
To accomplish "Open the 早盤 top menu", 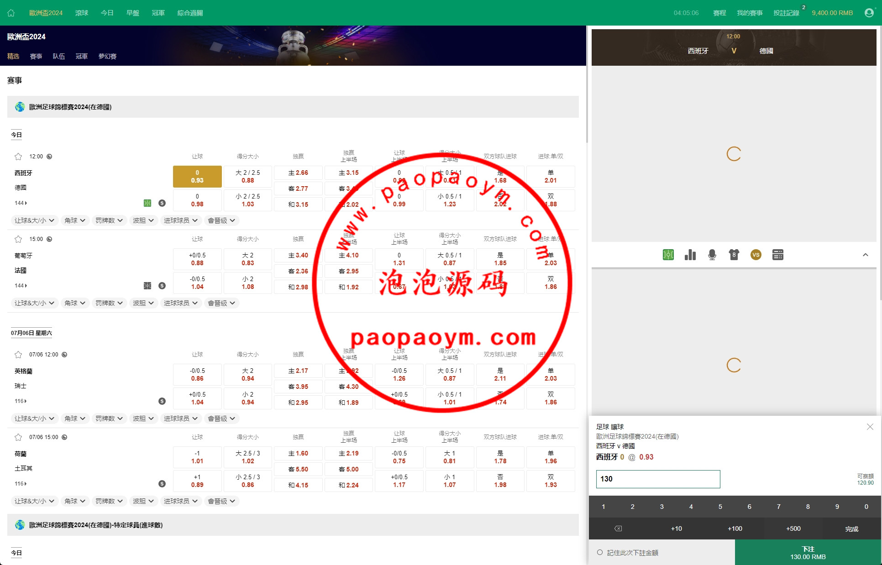I will point(133,13).
